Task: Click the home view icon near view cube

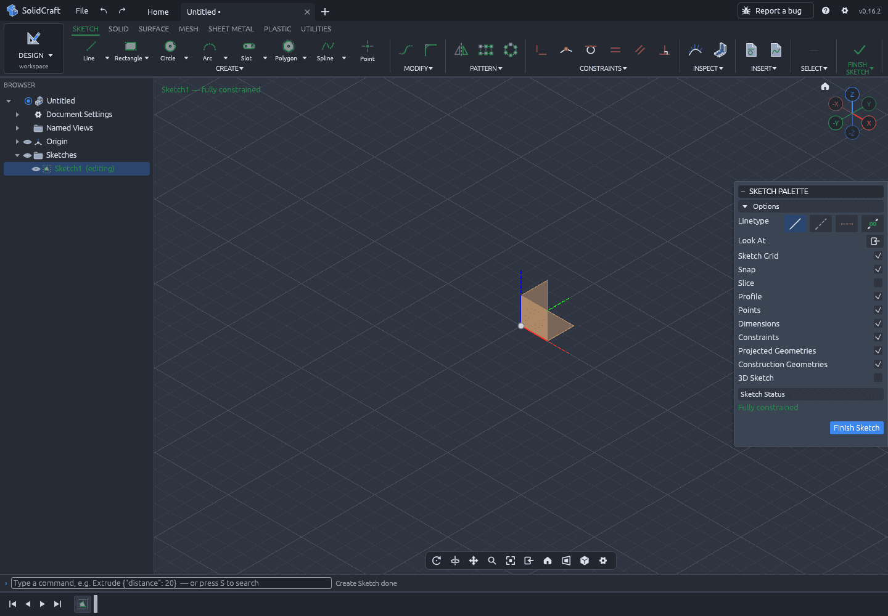Action: (825, 86)
